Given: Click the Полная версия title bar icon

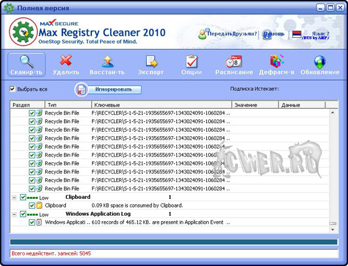Looking at the screenshot, I should click(x=9, y=8).
